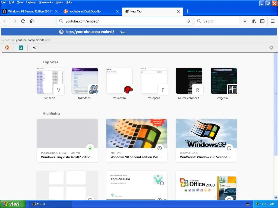Viewport: 278px width, 208px height.
Task: Click the page's vertical scrollbar thumb
Action: 276,104
